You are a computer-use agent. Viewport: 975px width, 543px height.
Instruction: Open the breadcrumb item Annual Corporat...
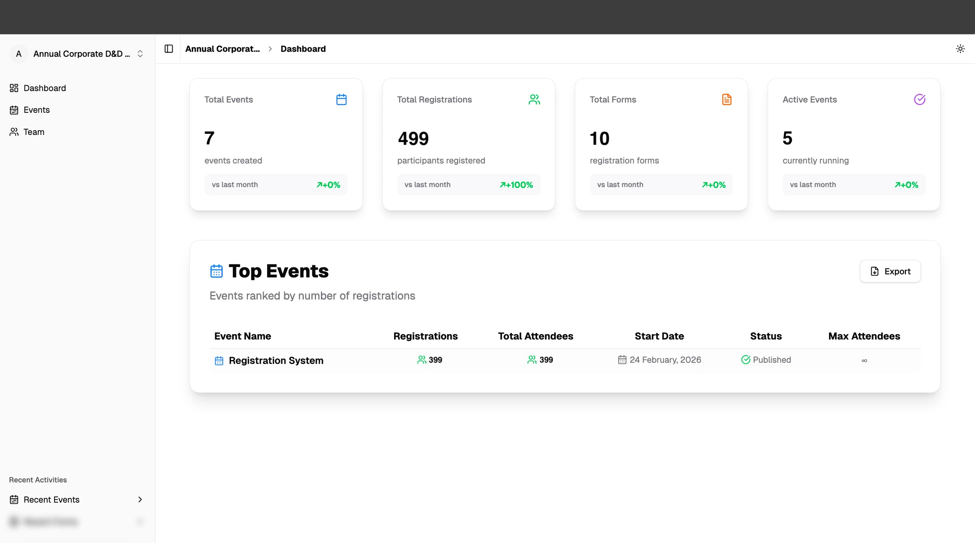223,49
